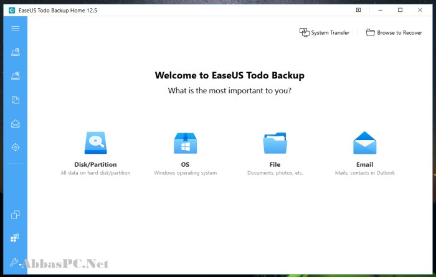Close the EaseUS Todo Backup window
Viewport: 436px width, 277px height.
pos(420,10)
